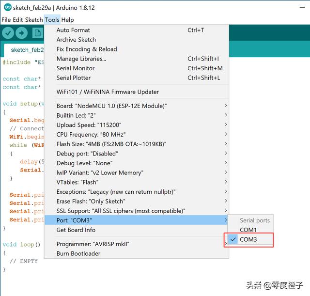
Task: Expand the Upload Speed 115200 submenu
Action: [x=137, y=125]
